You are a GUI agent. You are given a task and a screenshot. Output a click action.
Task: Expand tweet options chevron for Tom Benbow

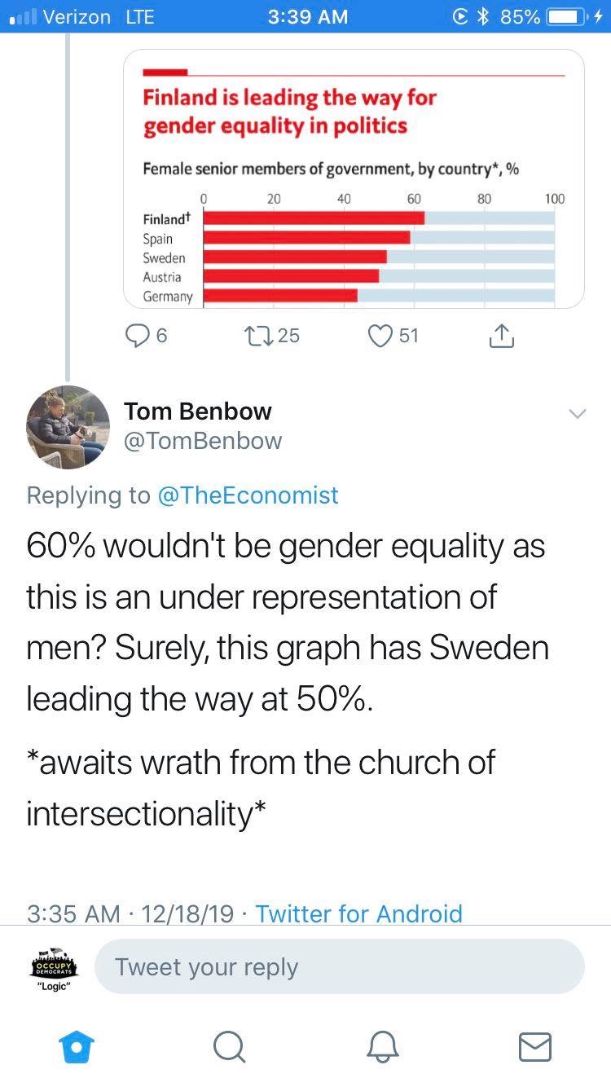577,414
